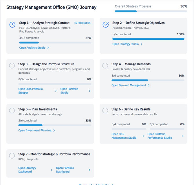194x185 pixels.
Task: Click the IN PROGRESS badge on Step 1
Action: click(x=82, y=23)
